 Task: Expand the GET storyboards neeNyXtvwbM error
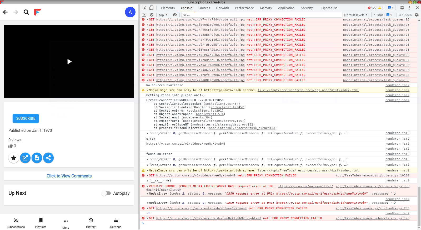click(x=148, y=218)
